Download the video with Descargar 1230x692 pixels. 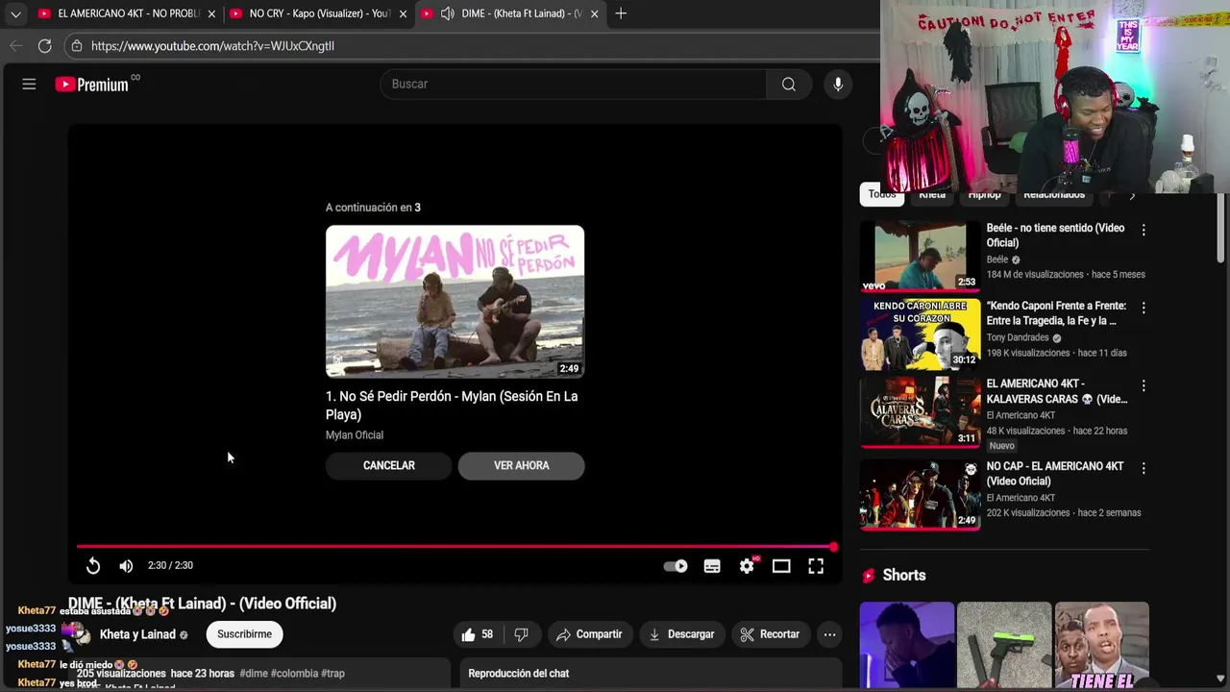tap(681, 634)
